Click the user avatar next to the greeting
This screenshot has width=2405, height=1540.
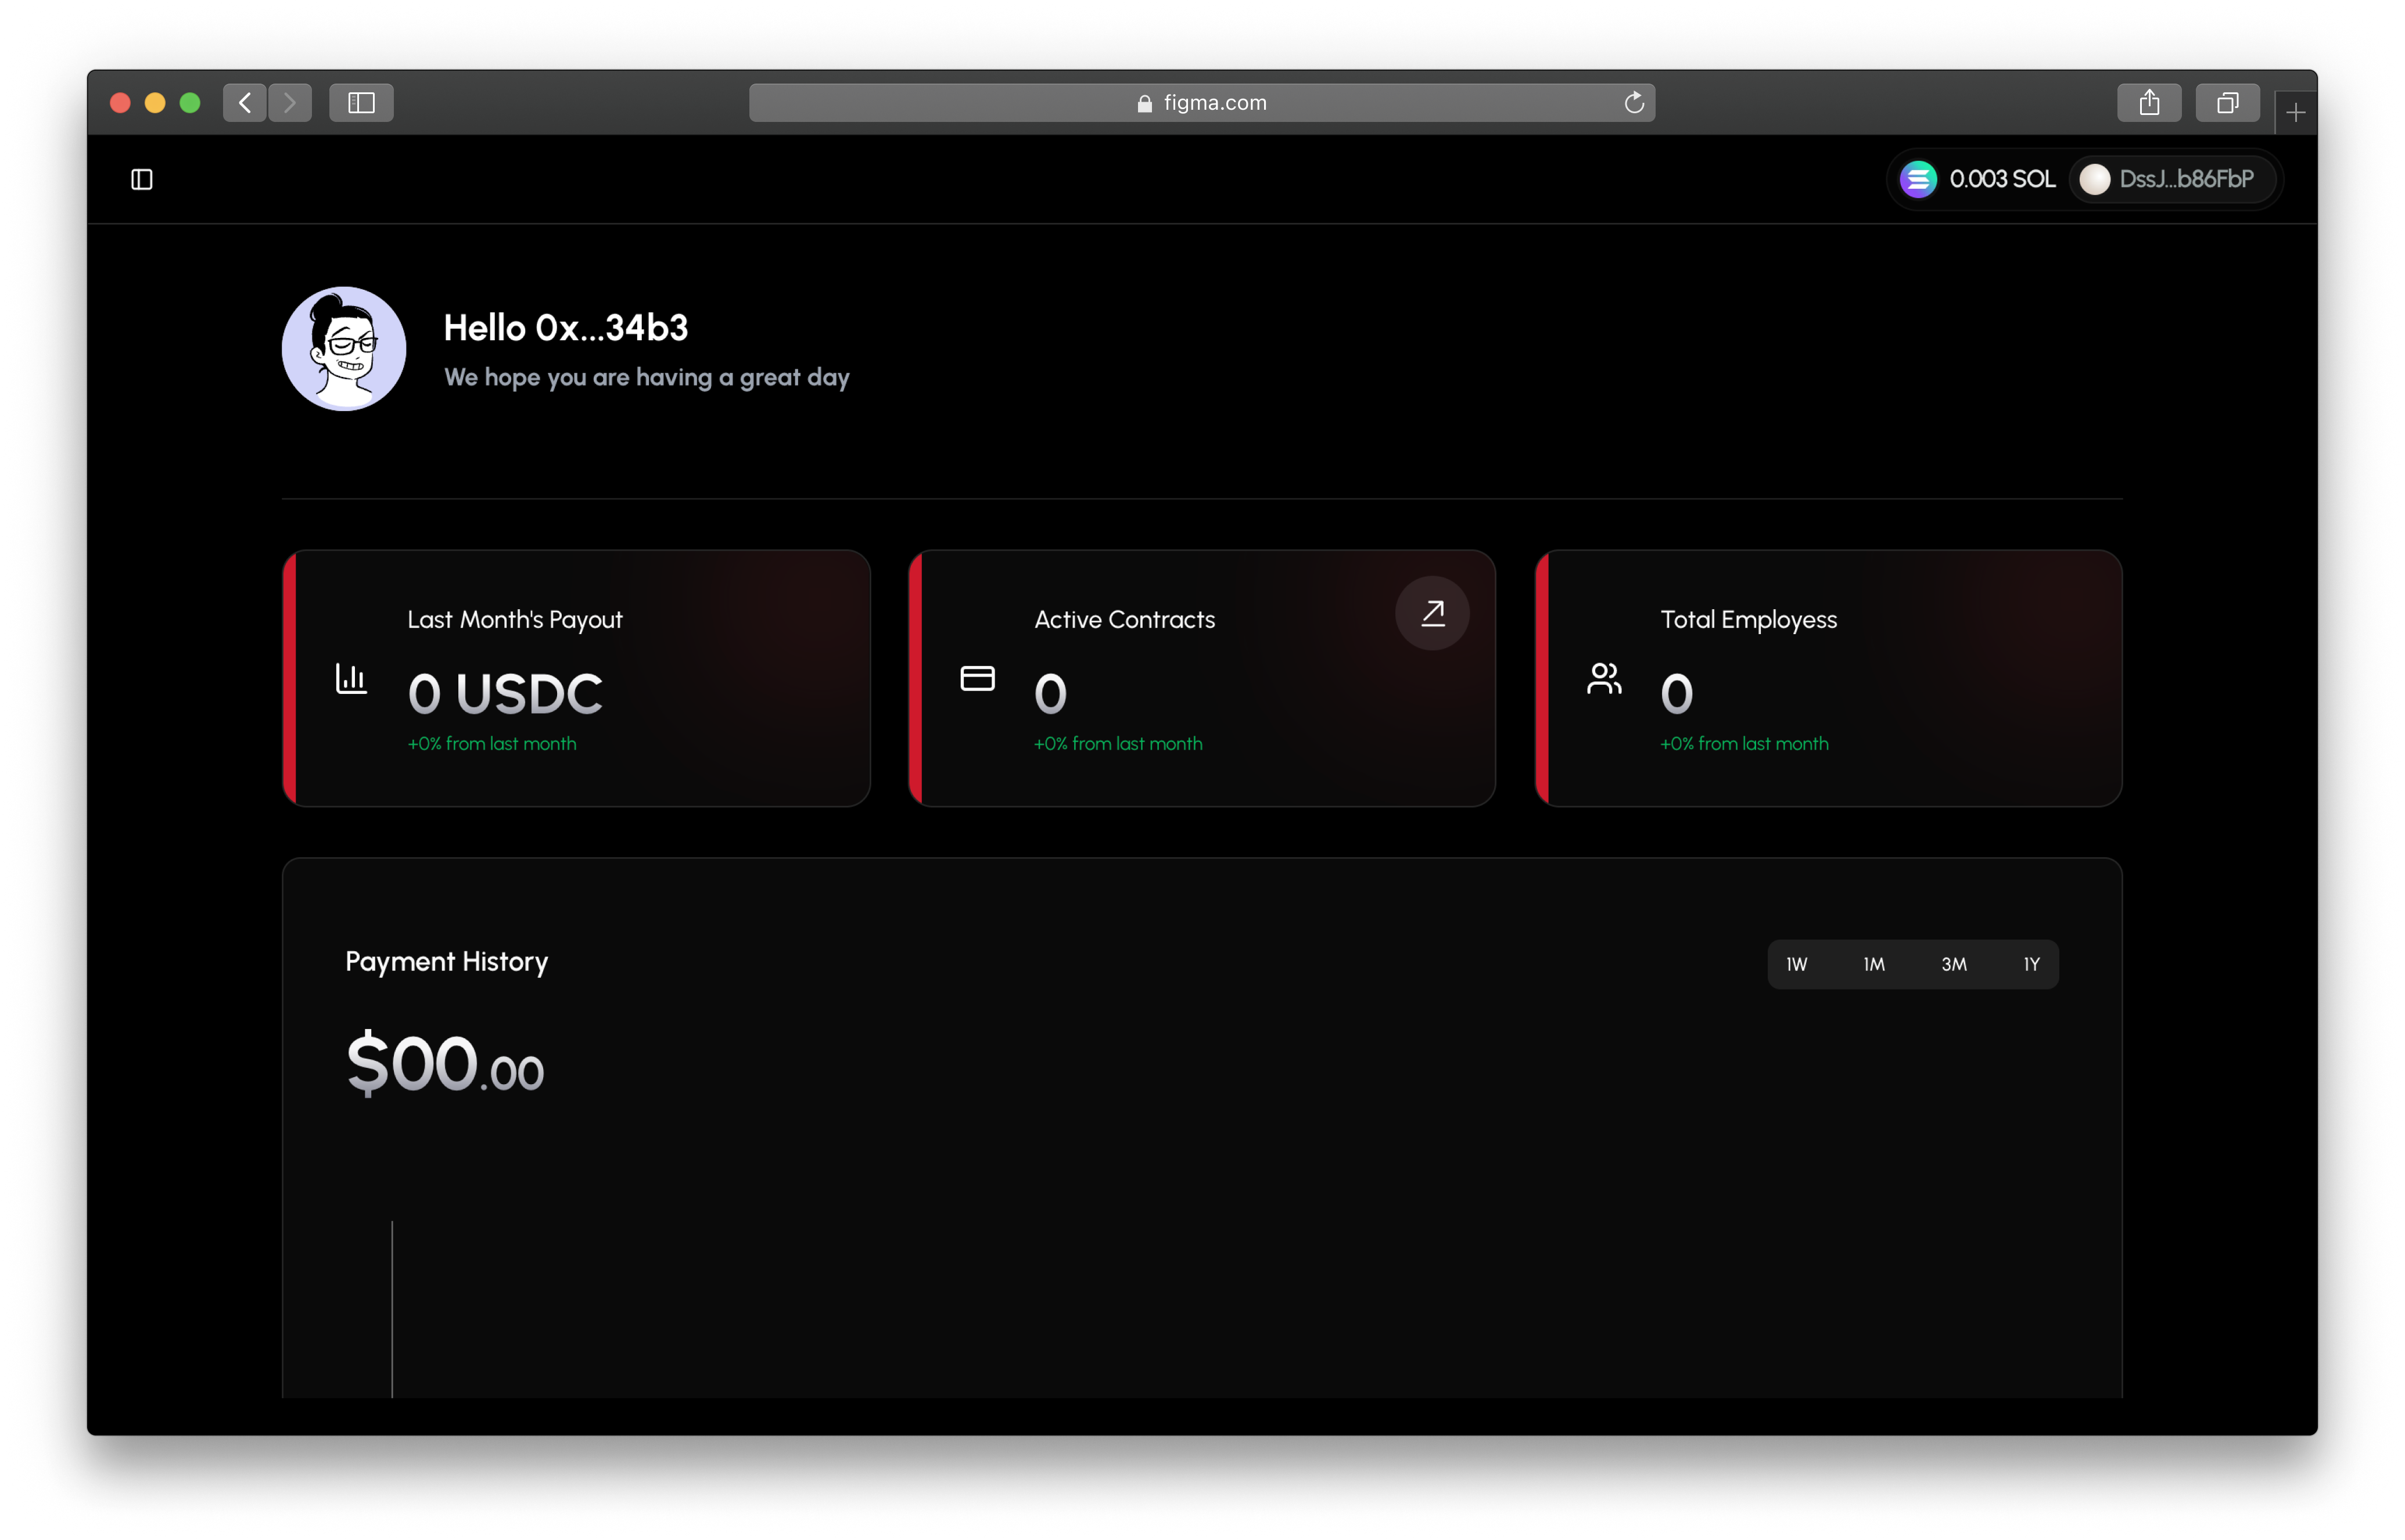click(343, 349)
